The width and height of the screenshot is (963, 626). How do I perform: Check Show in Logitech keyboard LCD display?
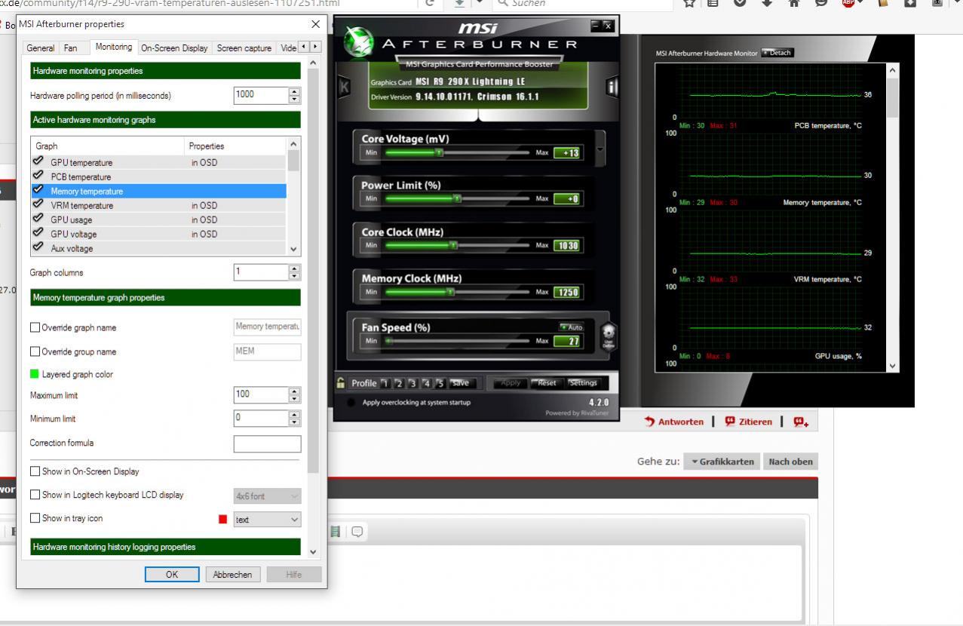35,495
